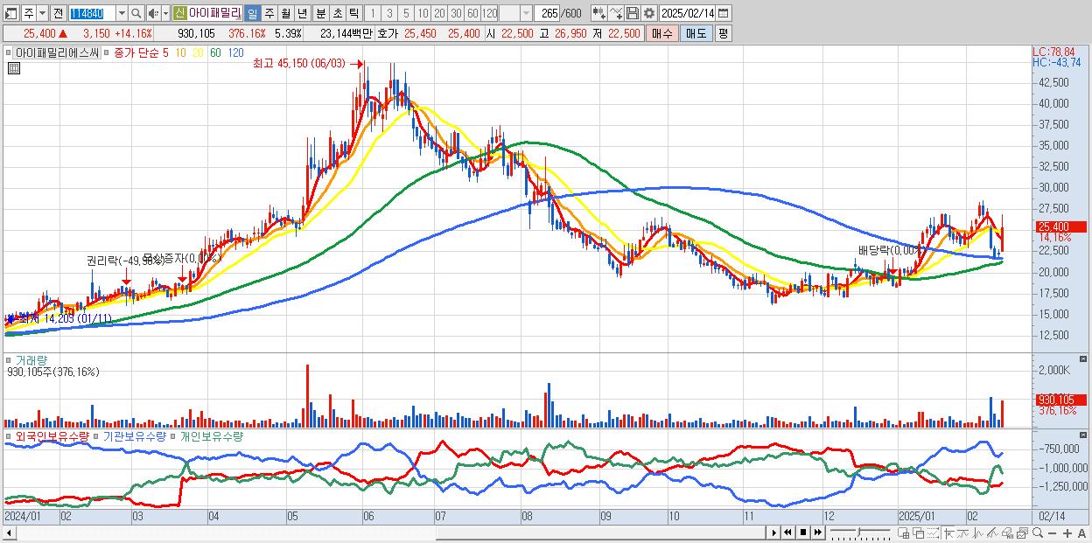Click the chart compare tool icon
The image size is (1092, 543).
point(598,13)
